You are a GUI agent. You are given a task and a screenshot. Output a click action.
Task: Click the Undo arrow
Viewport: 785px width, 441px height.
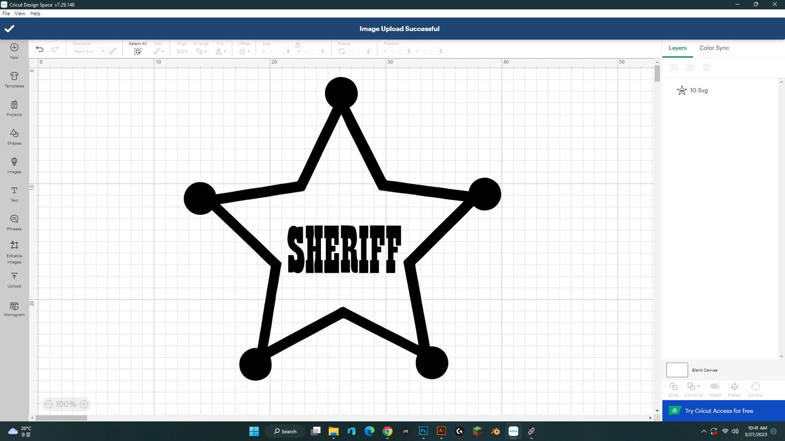tap(40, 49)
